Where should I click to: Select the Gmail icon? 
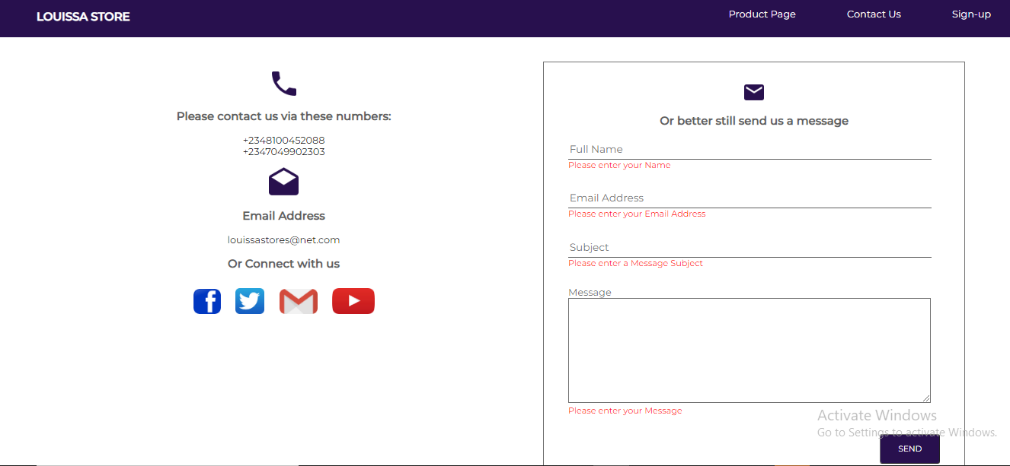(299, 301)
